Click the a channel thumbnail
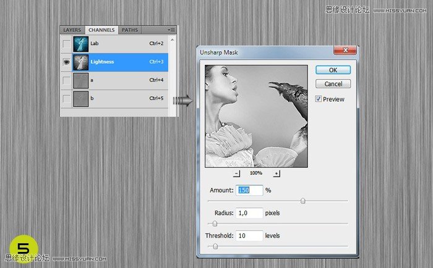The height and width of the screenshot is (268, 433). tap(80, 80)
